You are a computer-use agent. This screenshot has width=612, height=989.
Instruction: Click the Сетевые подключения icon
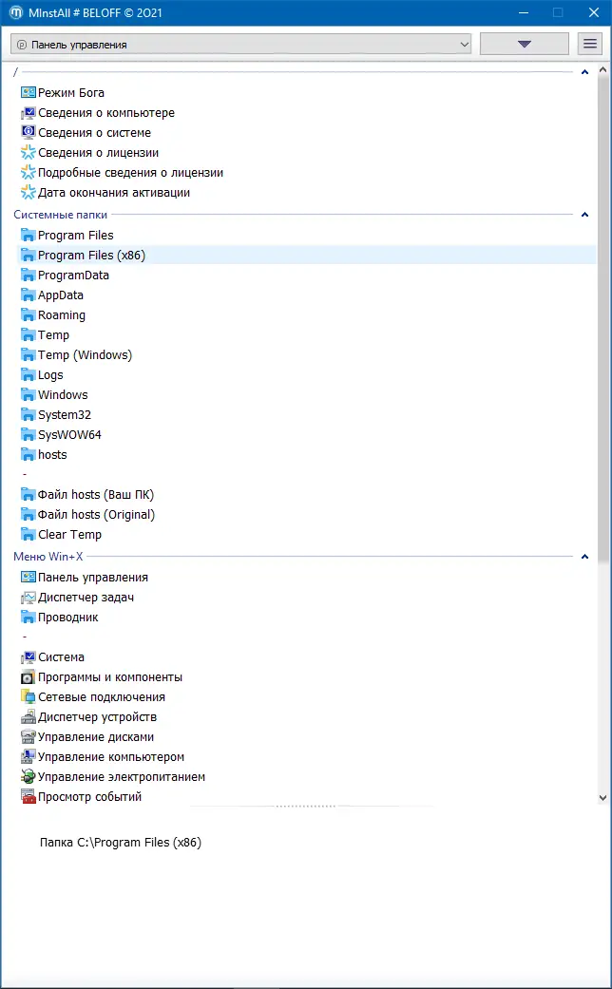tap(28, 697)
